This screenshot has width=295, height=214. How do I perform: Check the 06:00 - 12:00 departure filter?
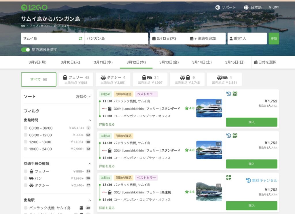click(x=26, y=135)
